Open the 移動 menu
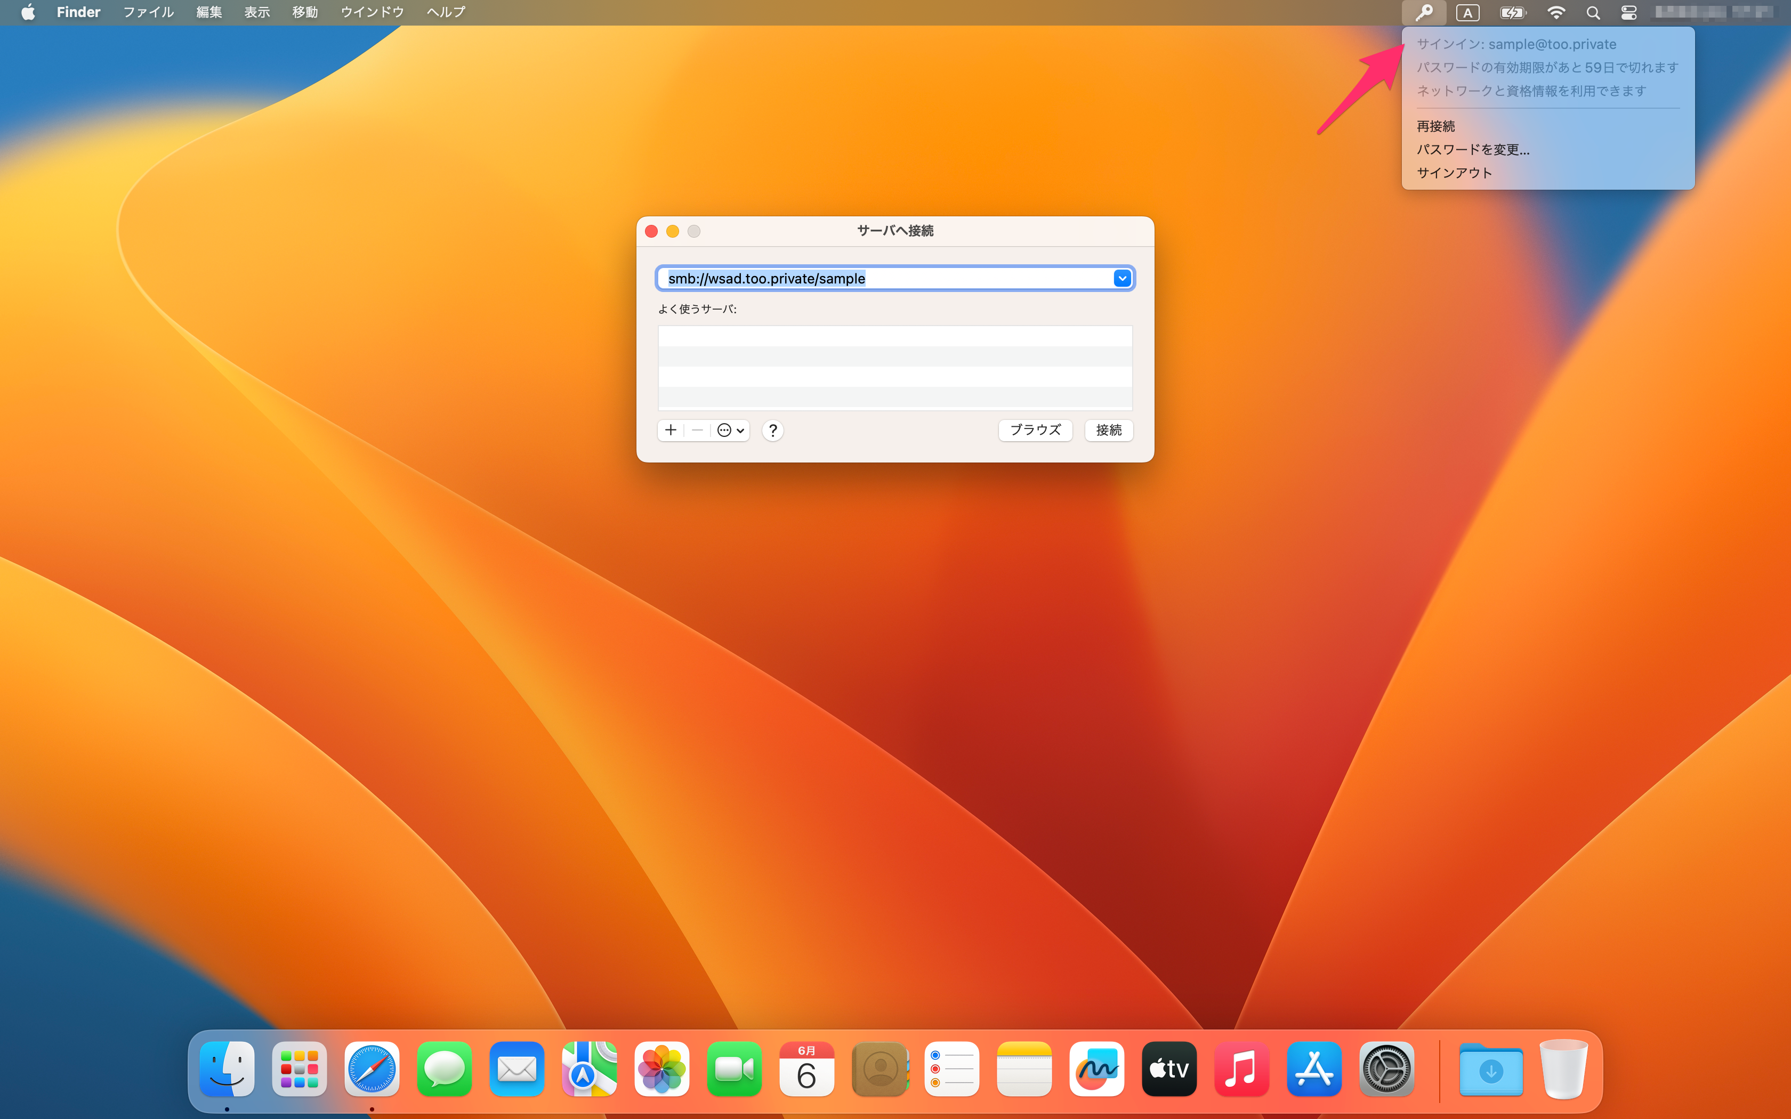 tap(305, 12)
